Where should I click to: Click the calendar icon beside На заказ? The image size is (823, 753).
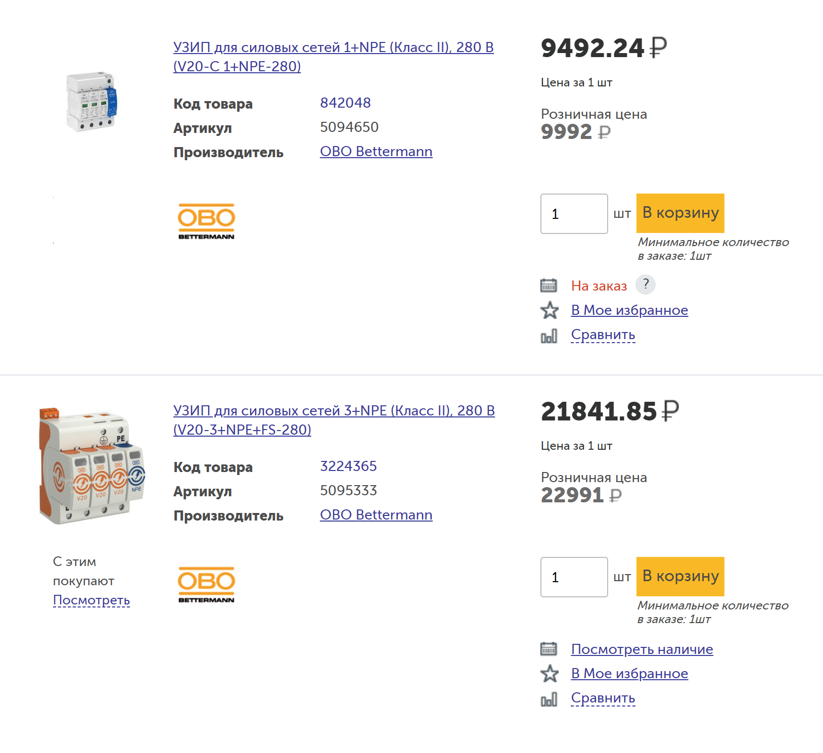coord(548,286)
